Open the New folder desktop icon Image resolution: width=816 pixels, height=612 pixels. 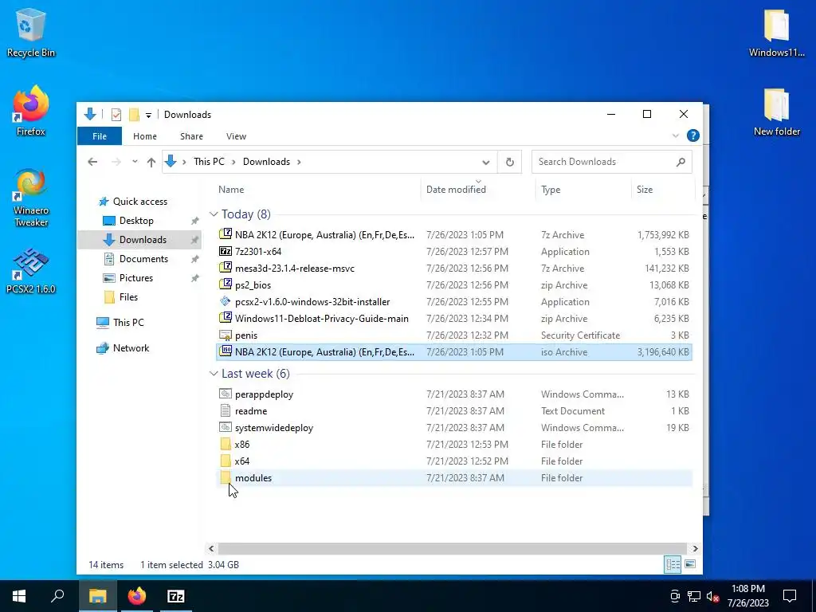pos(776,112)
